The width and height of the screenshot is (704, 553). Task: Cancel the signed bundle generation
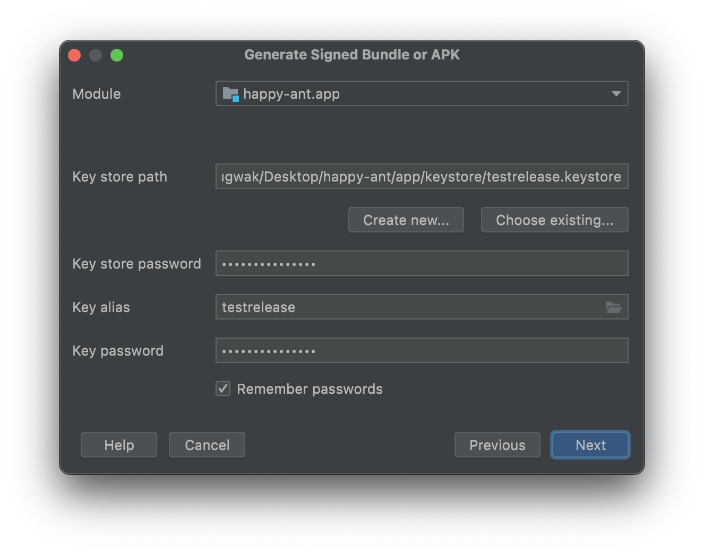207,445
